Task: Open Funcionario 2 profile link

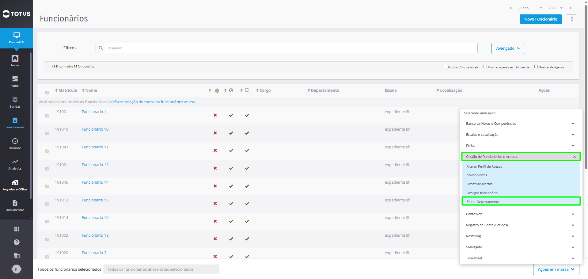Action: click(x=94, y=253)
